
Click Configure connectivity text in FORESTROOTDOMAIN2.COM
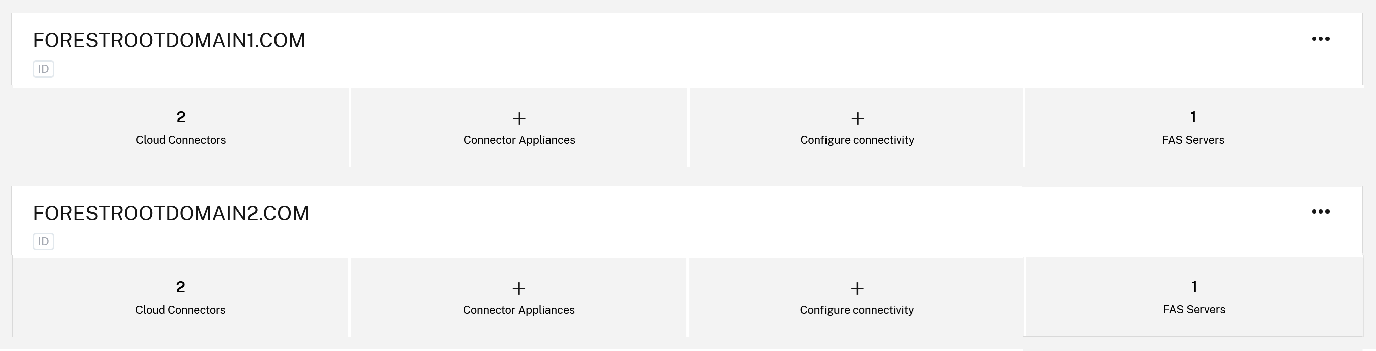(857, 310)
